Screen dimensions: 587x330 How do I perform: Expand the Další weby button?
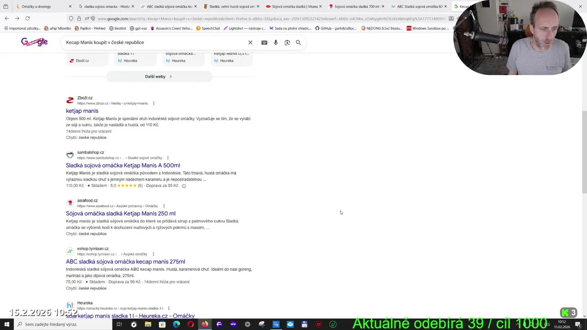pos(159,77)
